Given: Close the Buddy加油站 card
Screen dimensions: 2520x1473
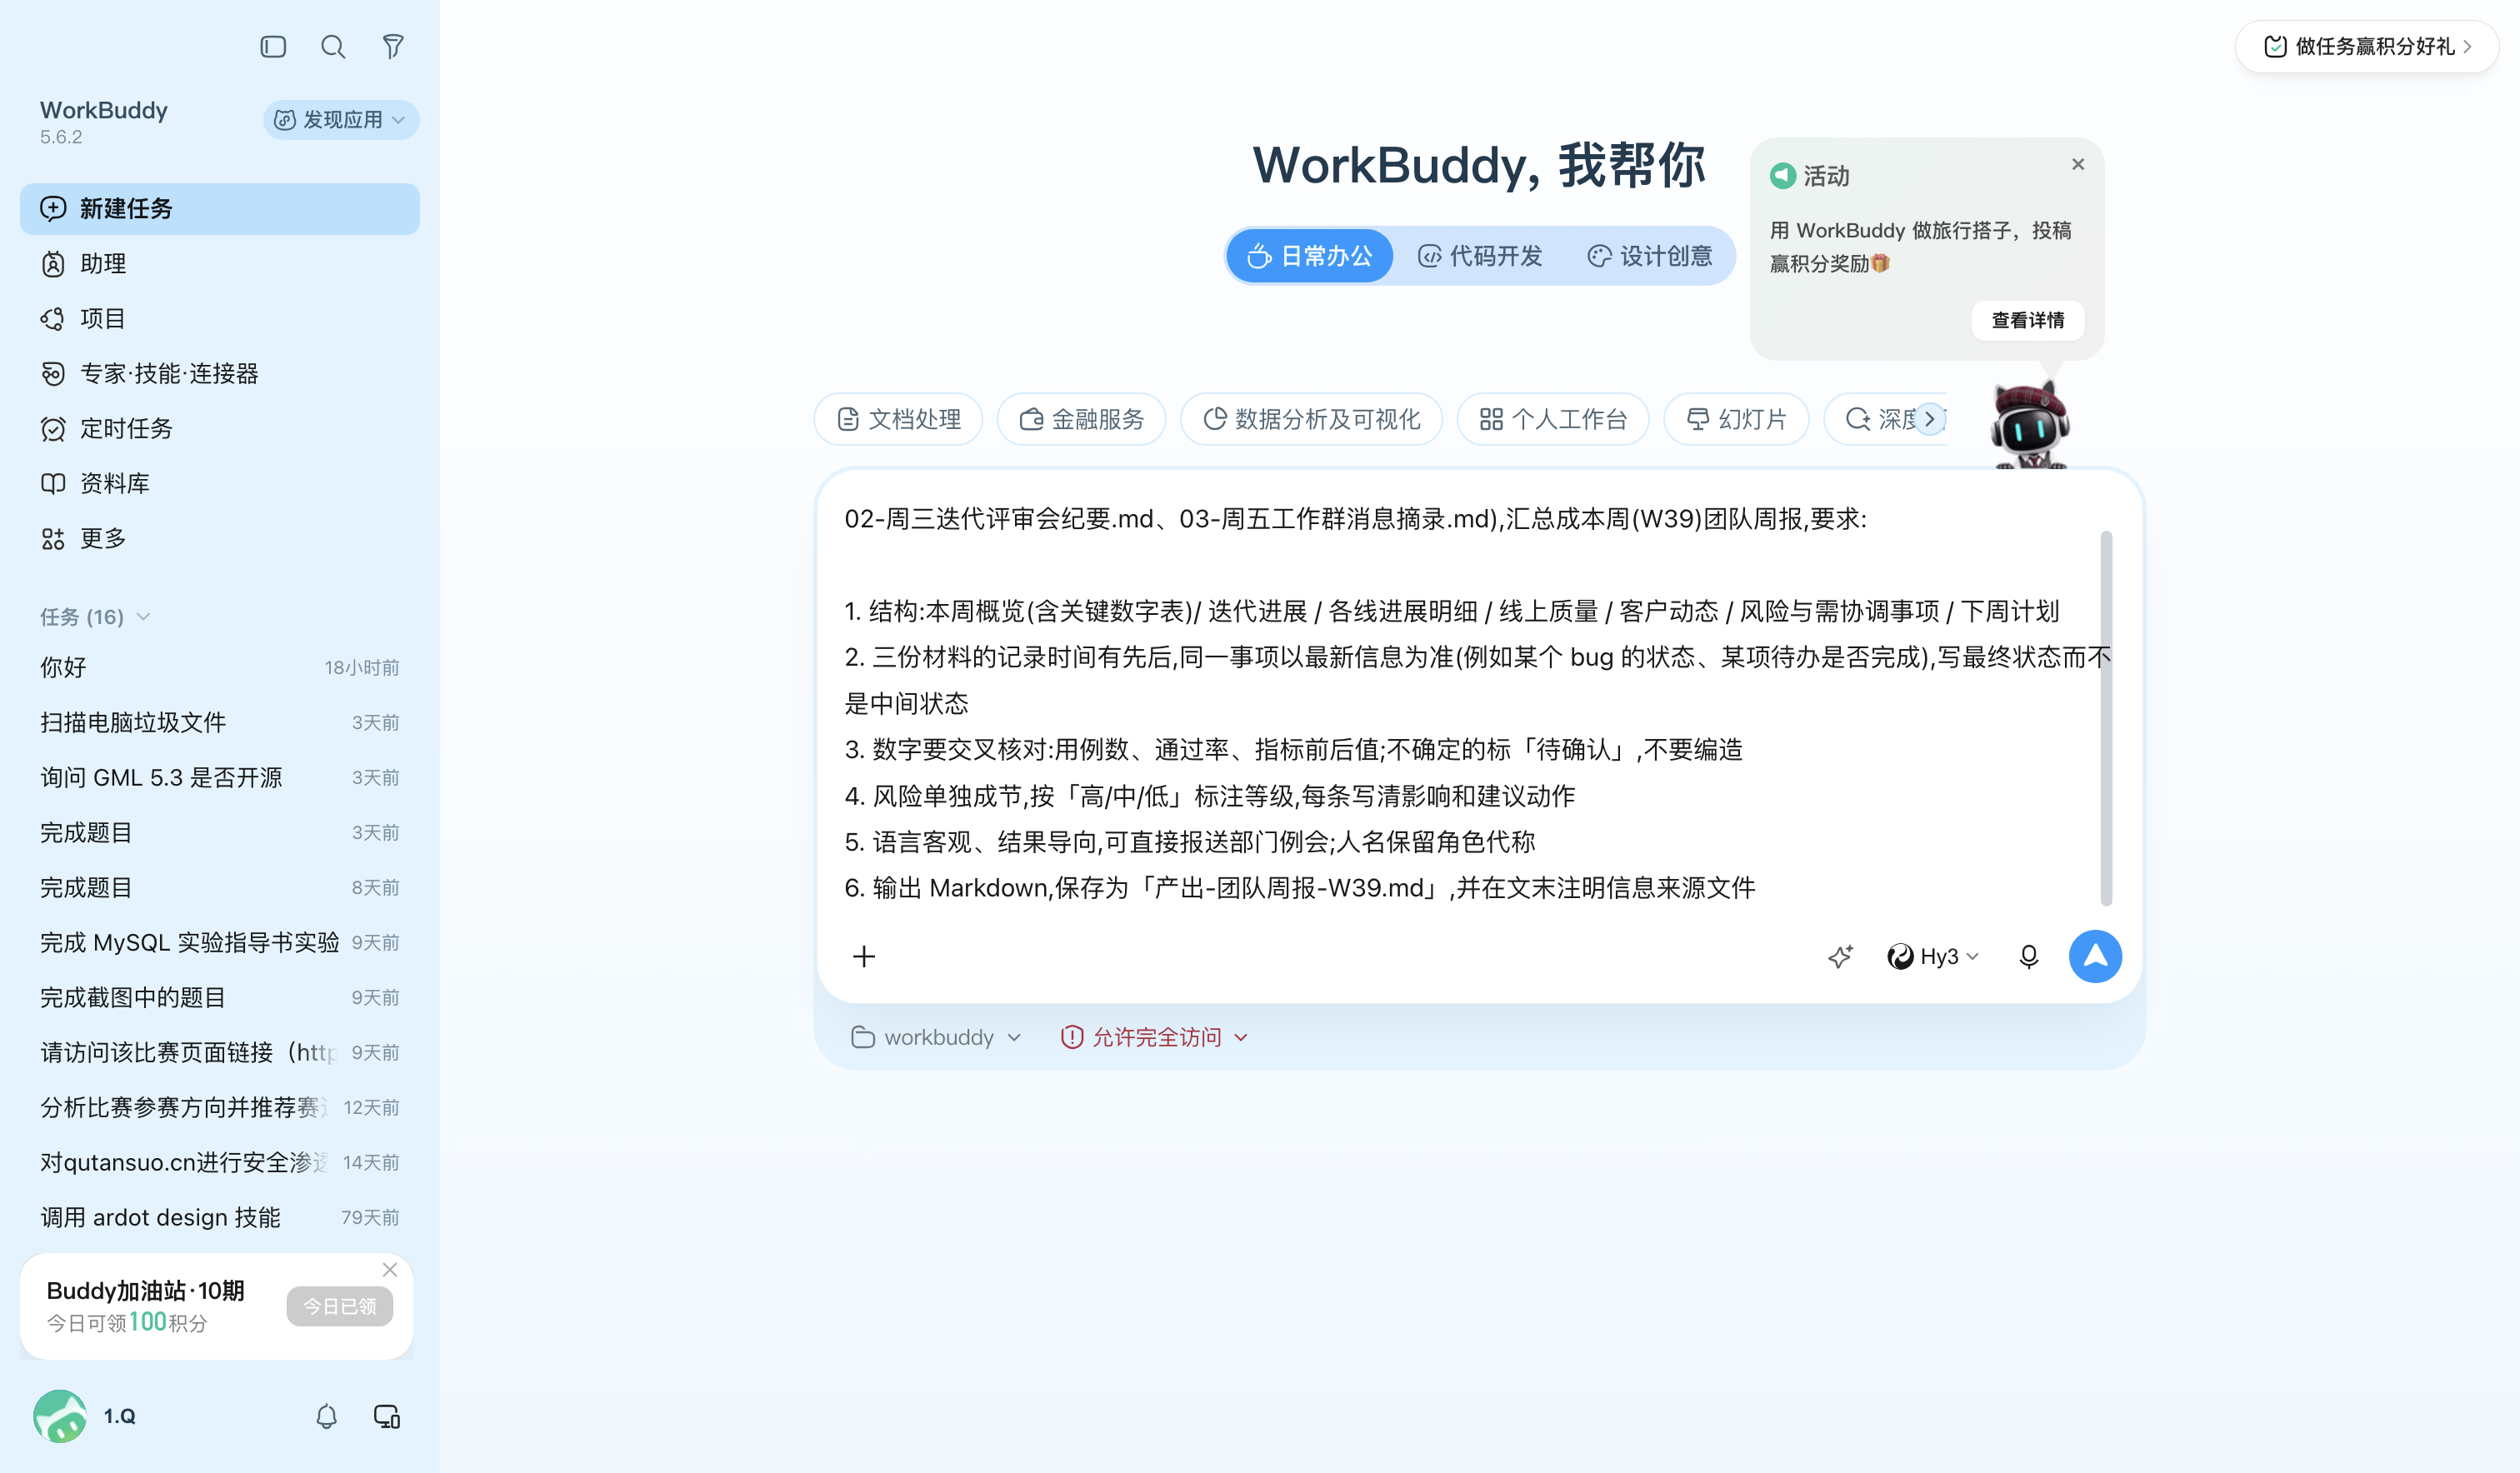Looking at the screenshot, I should (390, 1269).
